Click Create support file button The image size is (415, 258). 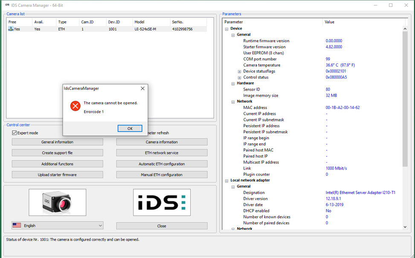[x=57, y=153]
